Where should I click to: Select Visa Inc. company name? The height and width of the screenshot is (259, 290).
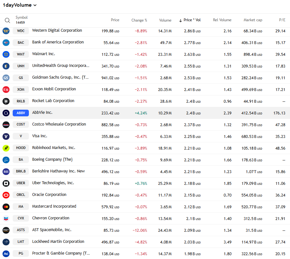(40, 136)
